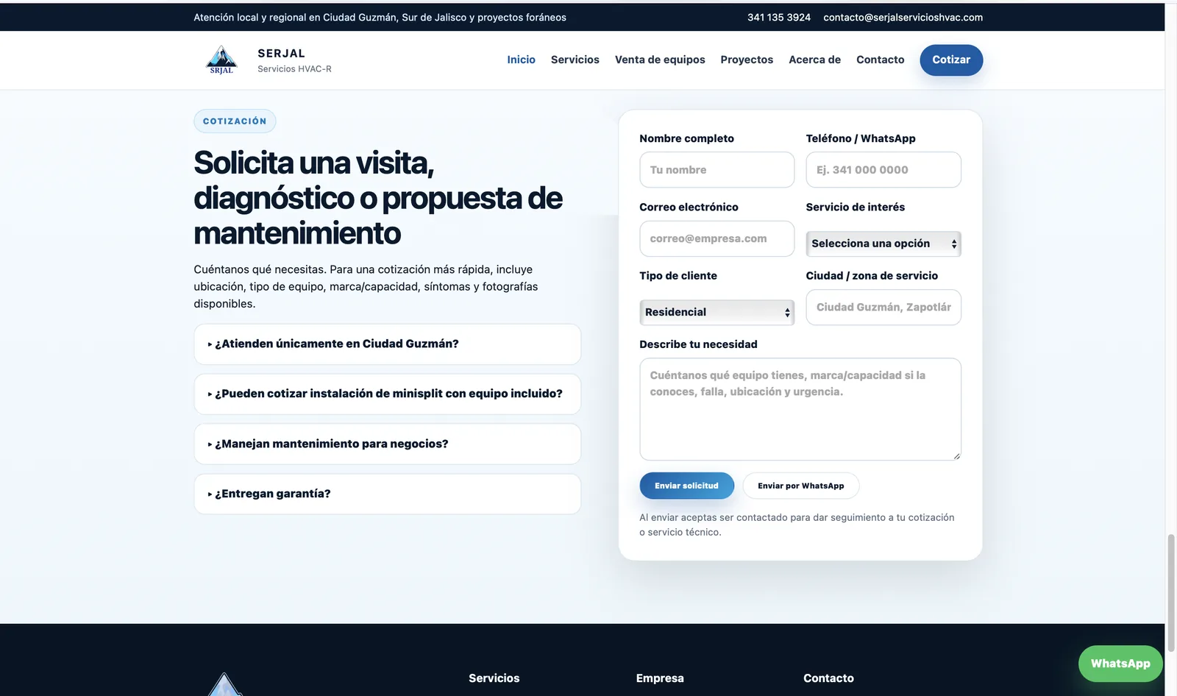Click the Teléfono / WhatsApp input
1177x696 pixels.
click(x=883, y=170)
